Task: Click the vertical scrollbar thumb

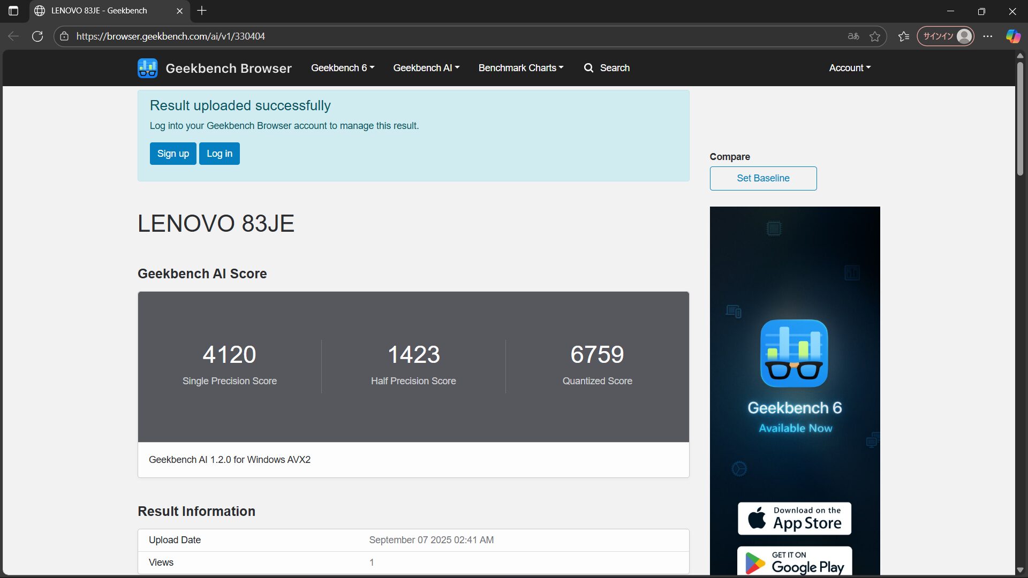Action: point(1020,118)
